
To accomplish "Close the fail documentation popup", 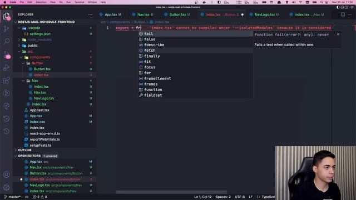I will (338, 34).
